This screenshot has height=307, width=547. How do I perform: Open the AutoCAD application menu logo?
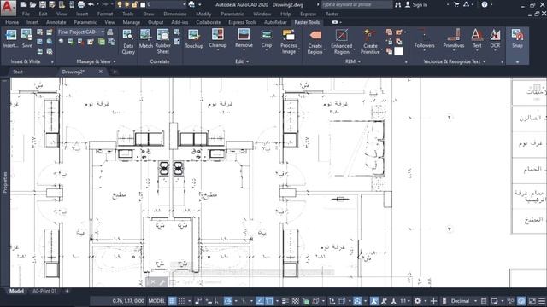[x=8, y=8]
